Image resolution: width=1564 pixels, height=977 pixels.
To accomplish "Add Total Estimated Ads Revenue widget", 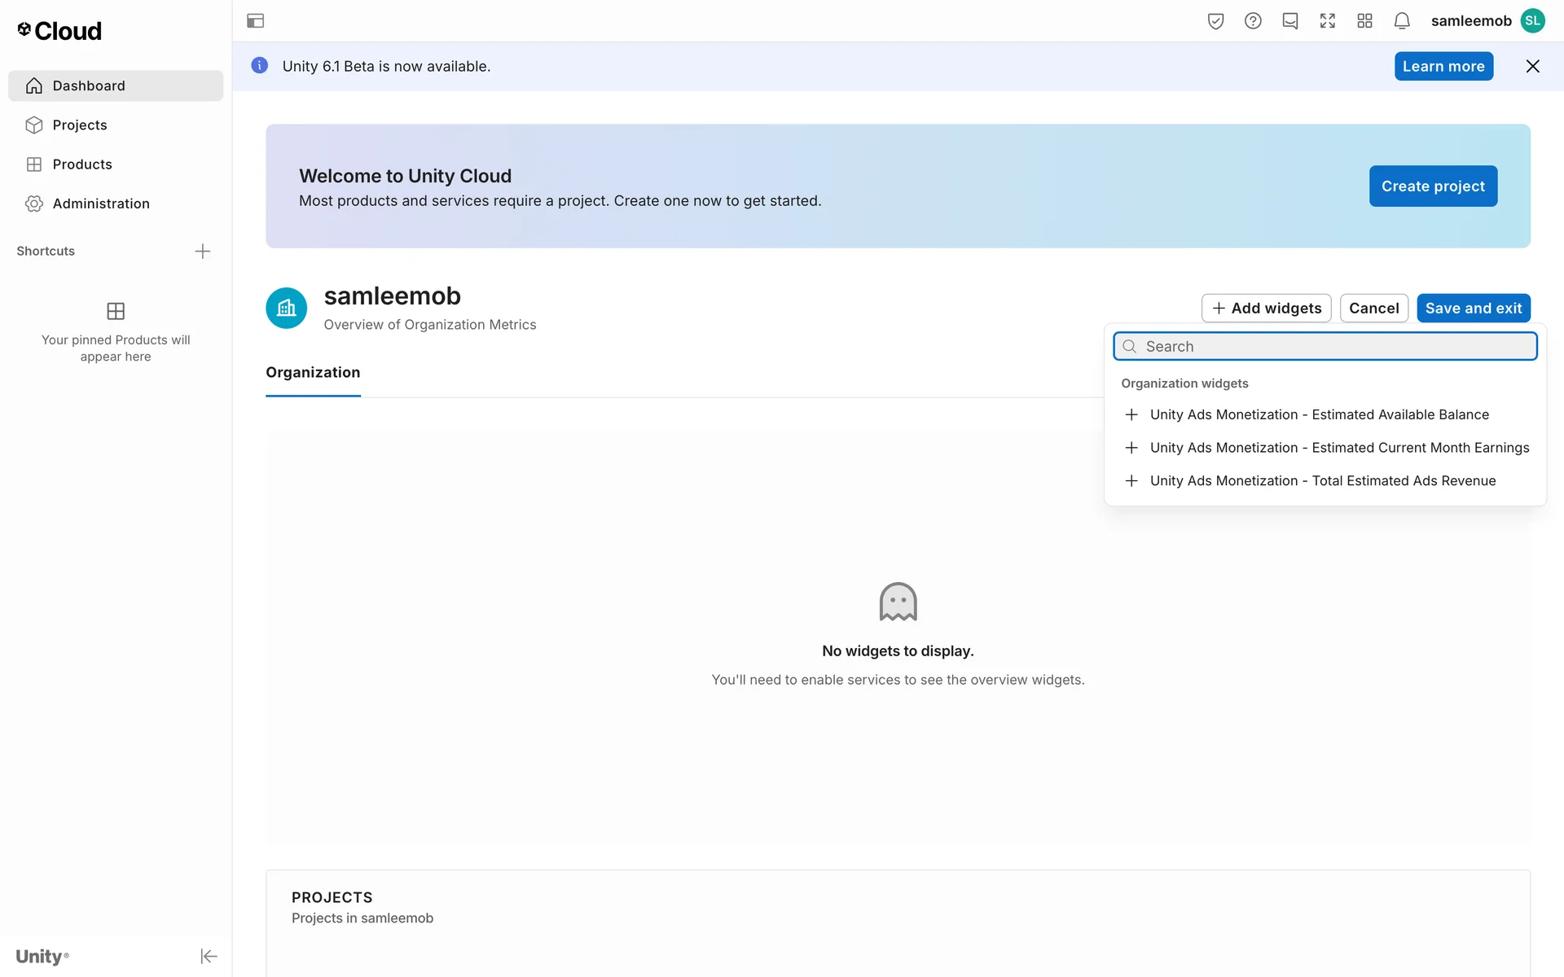I will click(x=1323, y=481).
